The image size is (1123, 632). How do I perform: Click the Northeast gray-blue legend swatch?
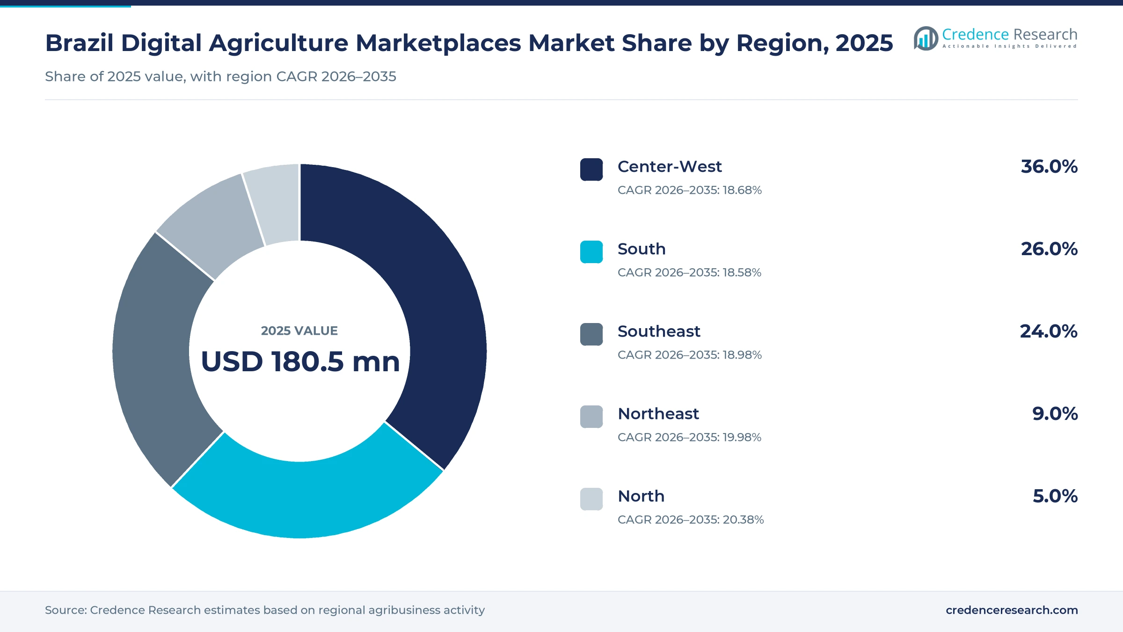(591, 417)
